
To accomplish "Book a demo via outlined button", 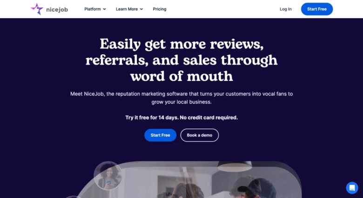I will pyautogui.click(x=200, y=135).
